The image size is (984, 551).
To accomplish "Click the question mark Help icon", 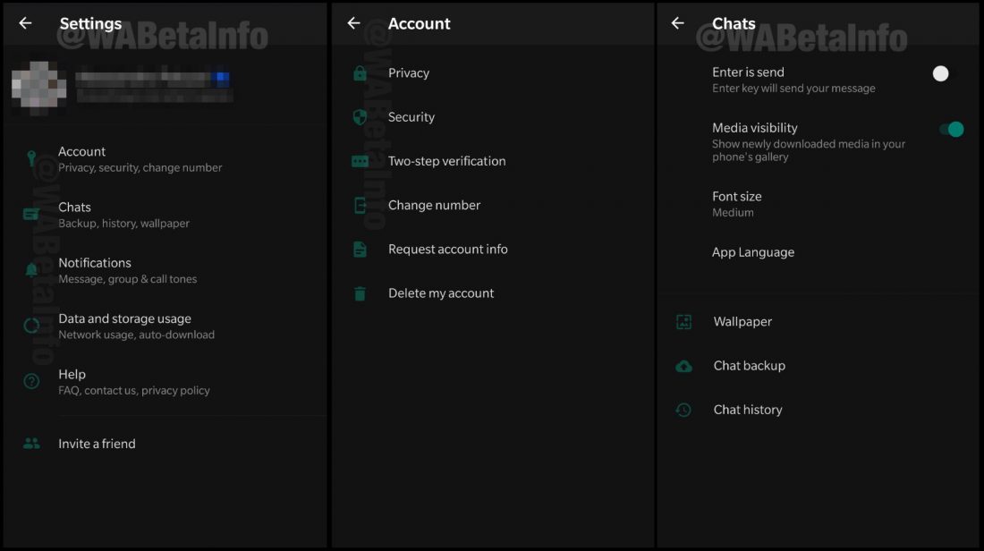I will (x=32, y=382).
